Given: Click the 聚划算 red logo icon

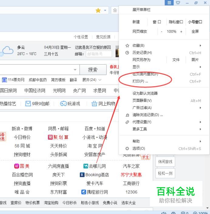Looking at the screenshot, I should tap(50, 137).
